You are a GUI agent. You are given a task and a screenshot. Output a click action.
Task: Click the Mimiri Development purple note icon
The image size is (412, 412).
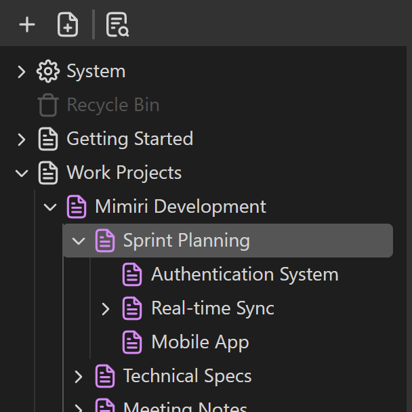pyautogui.click(x=77, y=207)
